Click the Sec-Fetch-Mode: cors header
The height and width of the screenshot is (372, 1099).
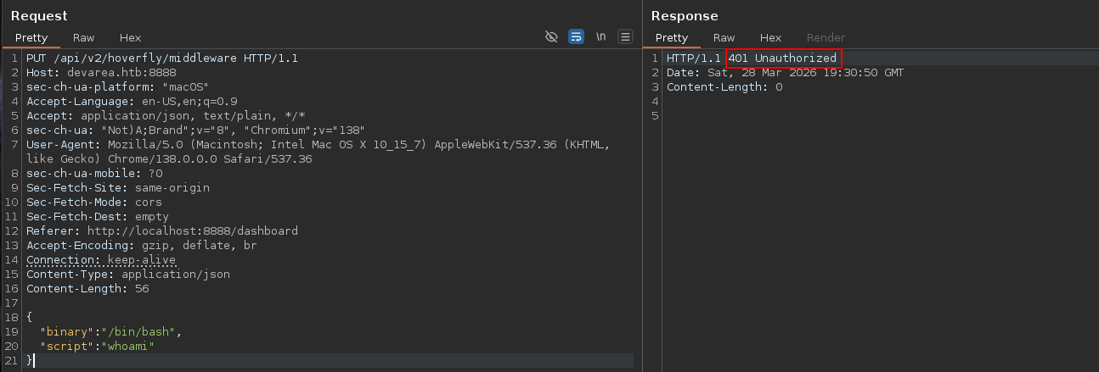[x=93, y=203]
